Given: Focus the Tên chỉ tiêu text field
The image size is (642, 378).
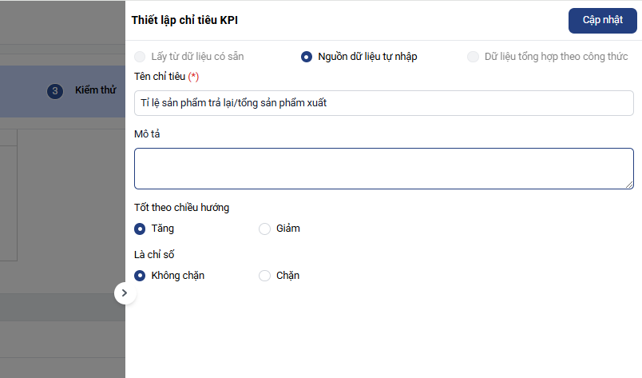Looking at the screenshot, I should [383, 103].
